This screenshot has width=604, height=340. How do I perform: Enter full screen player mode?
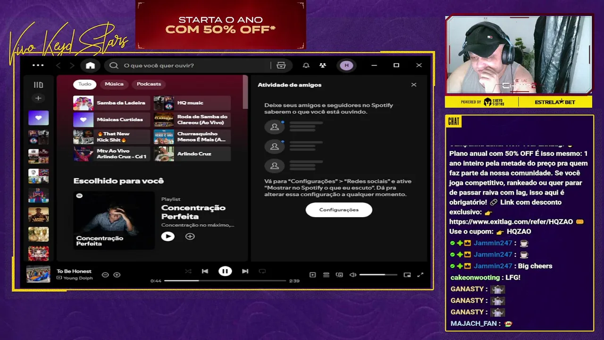(420, 275)
